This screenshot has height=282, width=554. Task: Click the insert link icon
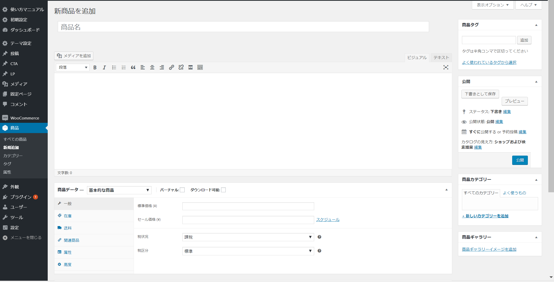pyautogui.click(x=171, y=67)
